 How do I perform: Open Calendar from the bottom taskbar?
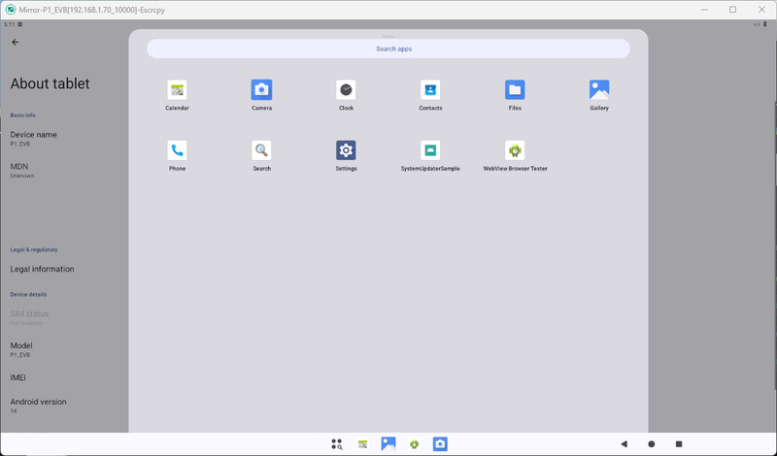tap(362, 444)
